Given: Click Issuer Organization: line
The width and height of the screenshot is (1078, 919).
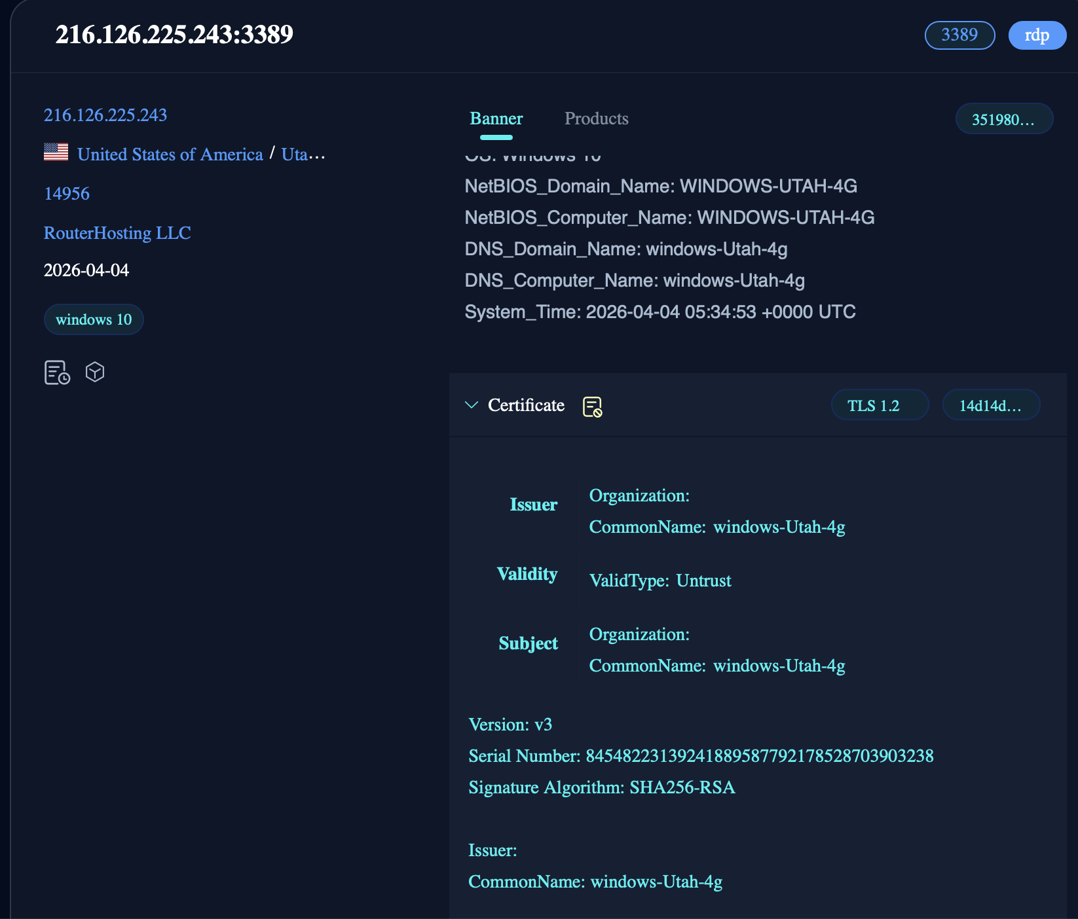Looking at the screenshot, I should click(639, 496).
